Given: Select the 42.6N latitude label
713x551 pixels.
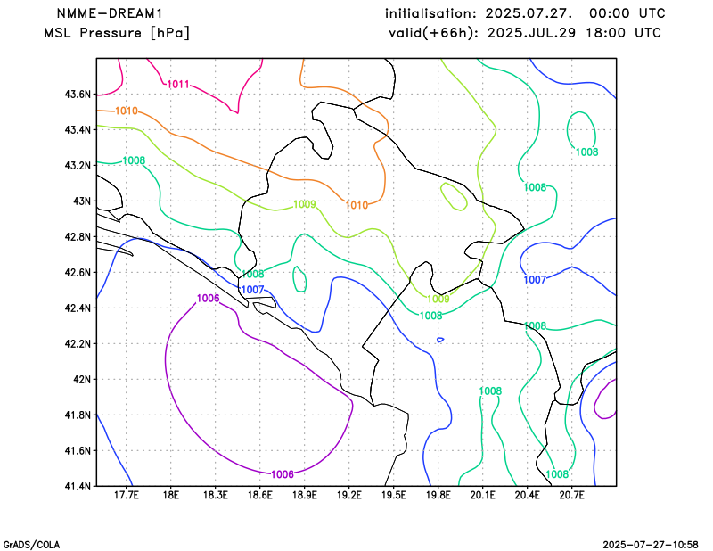Looking at the screenshot, I should [78, 272].
